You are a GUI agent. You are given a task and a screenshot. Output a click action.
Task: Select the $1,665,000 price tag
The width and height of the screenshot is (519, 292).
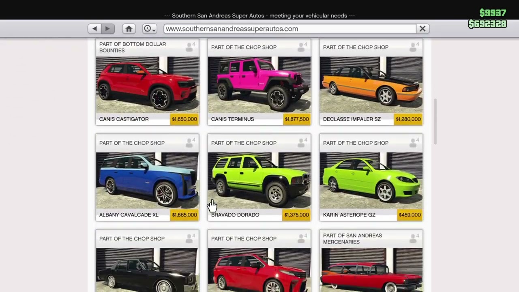[x=184, y=215]
